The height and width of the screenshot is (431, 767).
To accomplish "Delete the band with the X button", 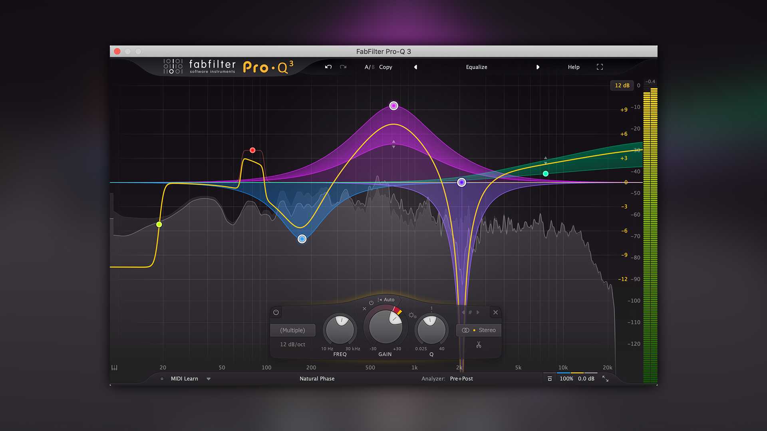I will click(x=495, y=312).
